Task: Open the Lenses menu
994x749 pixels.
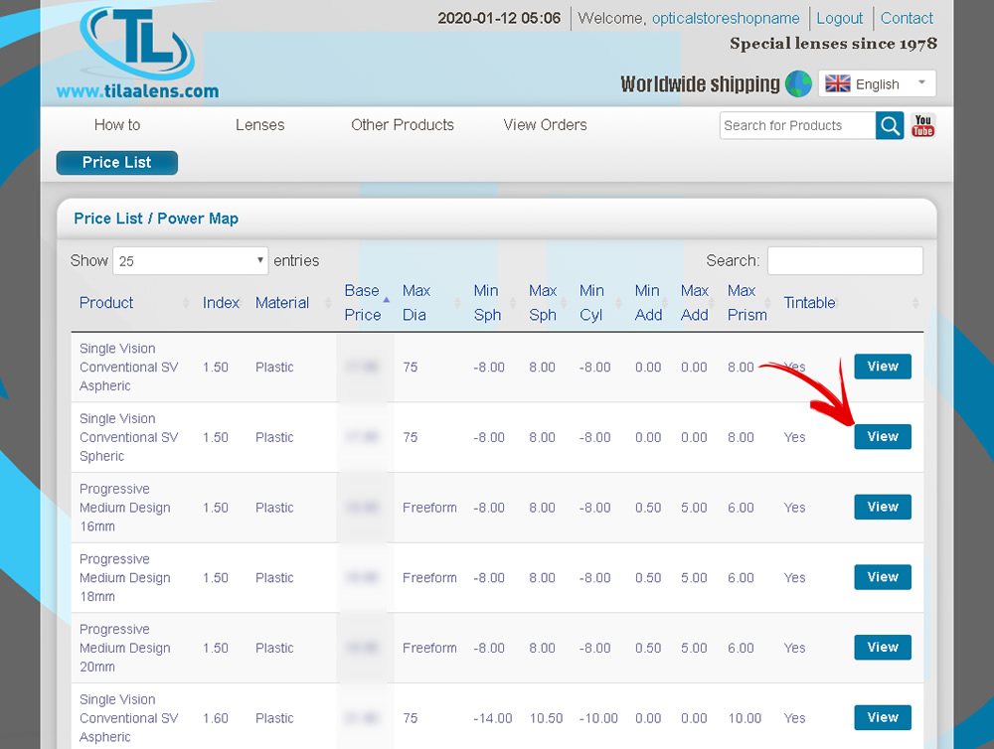Action: (x=259, y=125)
